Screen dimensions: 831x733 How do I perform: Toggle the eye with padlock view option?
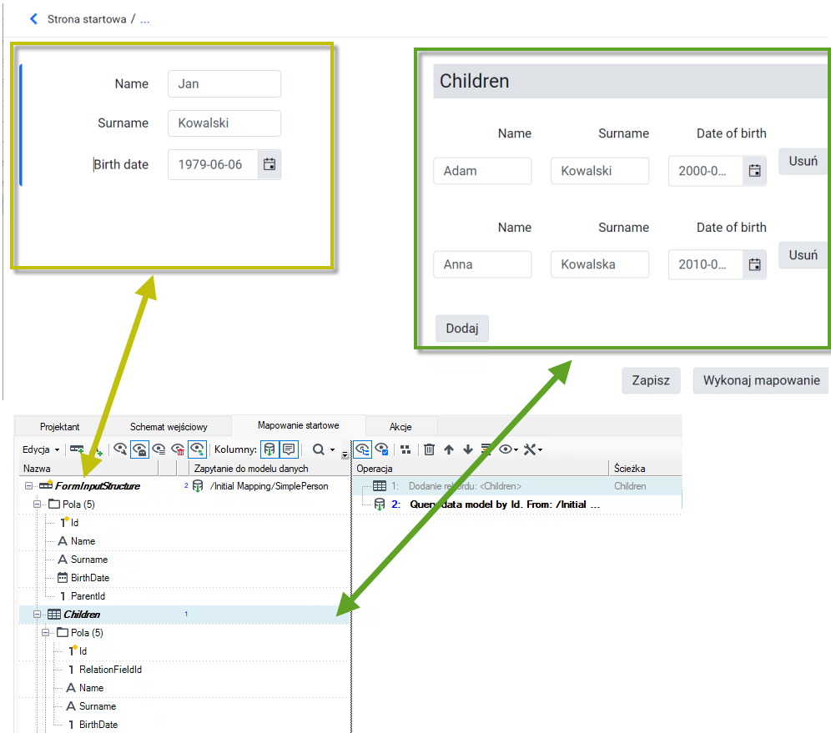(139, 449)
